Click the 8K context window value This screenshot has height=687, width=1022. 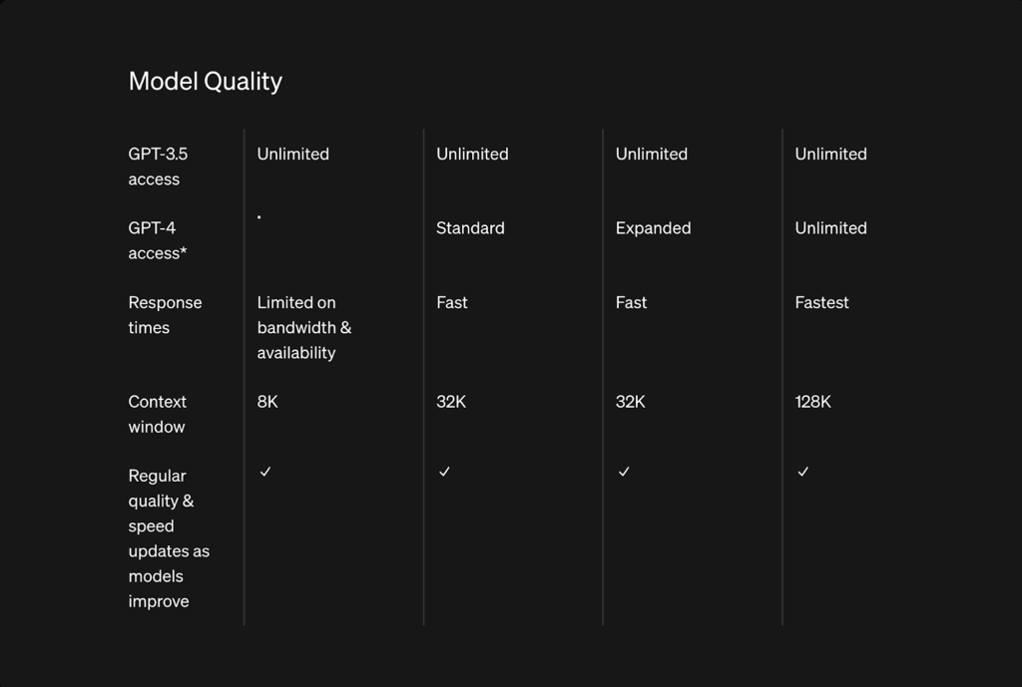(267, 402)
